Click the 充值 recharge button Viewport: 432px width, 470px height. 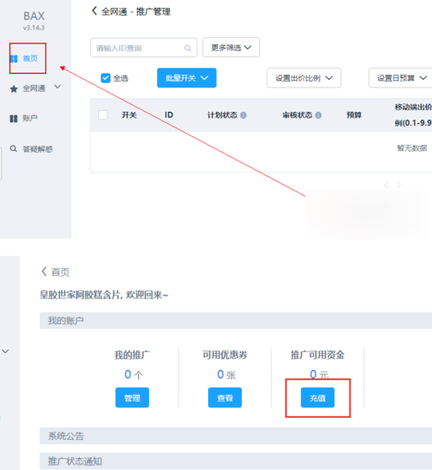click(x=317, y=397)
